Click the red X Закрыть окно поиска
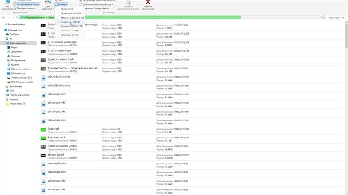 (148, 5)
